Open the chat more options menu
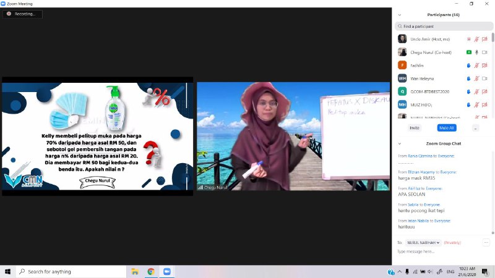 pos(486,243)
